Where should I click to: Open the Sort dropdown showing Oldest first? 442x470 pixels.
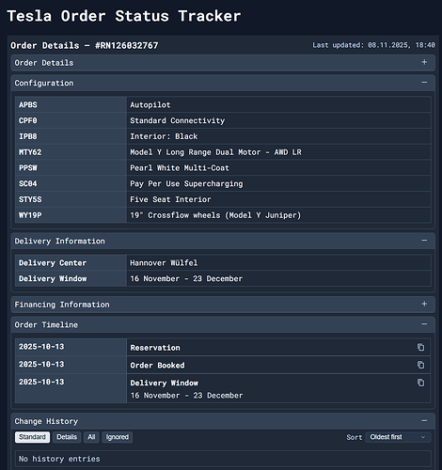[398, 437]
